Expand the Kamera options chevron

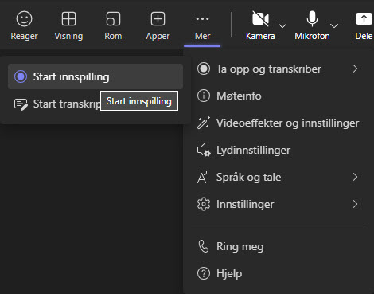(x=282, y=25)
